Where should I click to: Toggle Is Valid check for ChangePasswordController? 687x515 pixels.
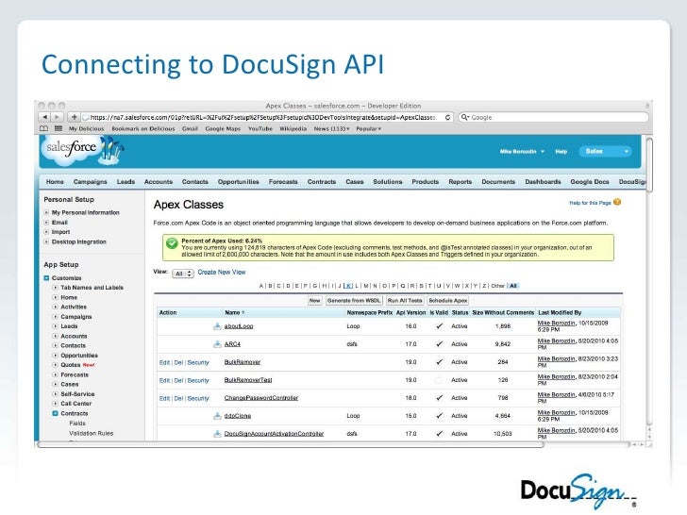(439, 398)
